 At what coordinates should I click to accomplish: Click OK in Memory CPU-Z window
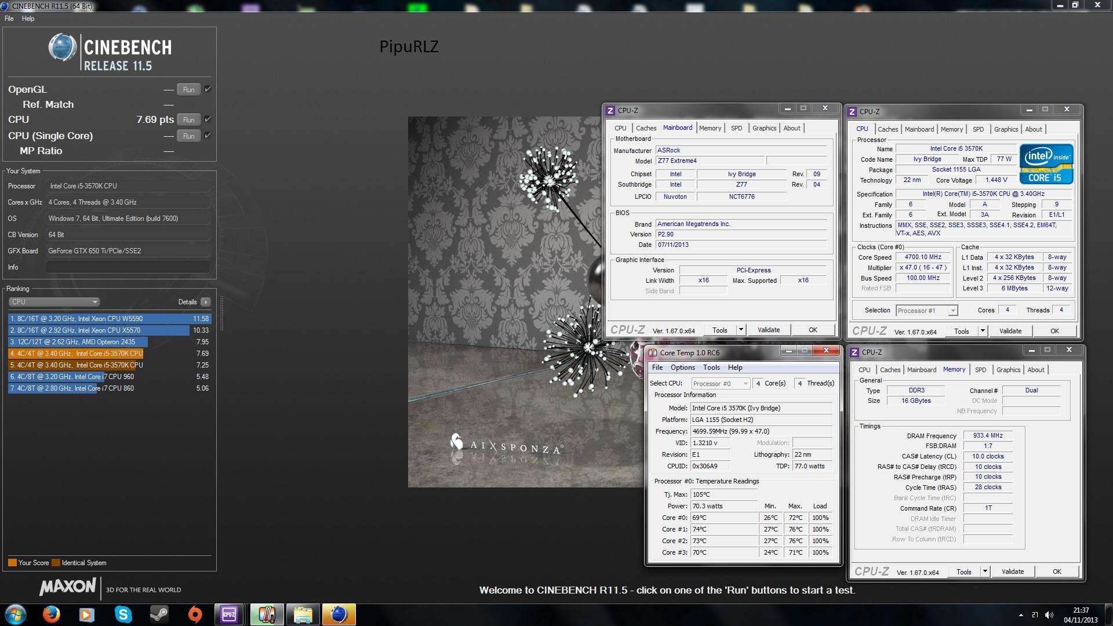tap(1057, 572)
